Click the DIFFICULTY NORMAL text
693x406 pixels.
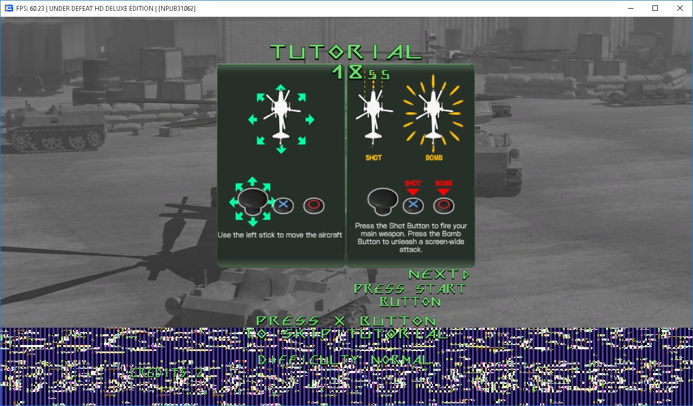point(345,360)
